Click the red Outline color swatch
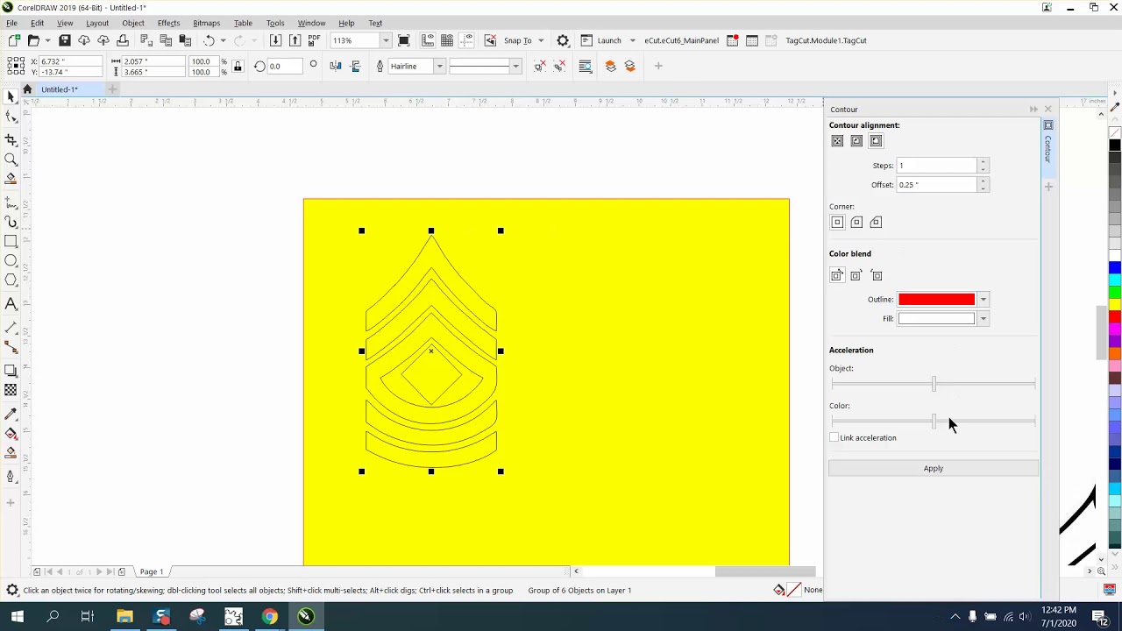1122x631 pixels. coord(936,300)
